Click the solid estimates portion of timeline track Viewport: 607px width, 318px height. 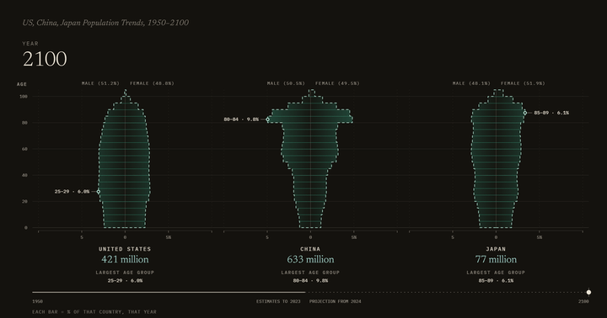click(169, 292)
